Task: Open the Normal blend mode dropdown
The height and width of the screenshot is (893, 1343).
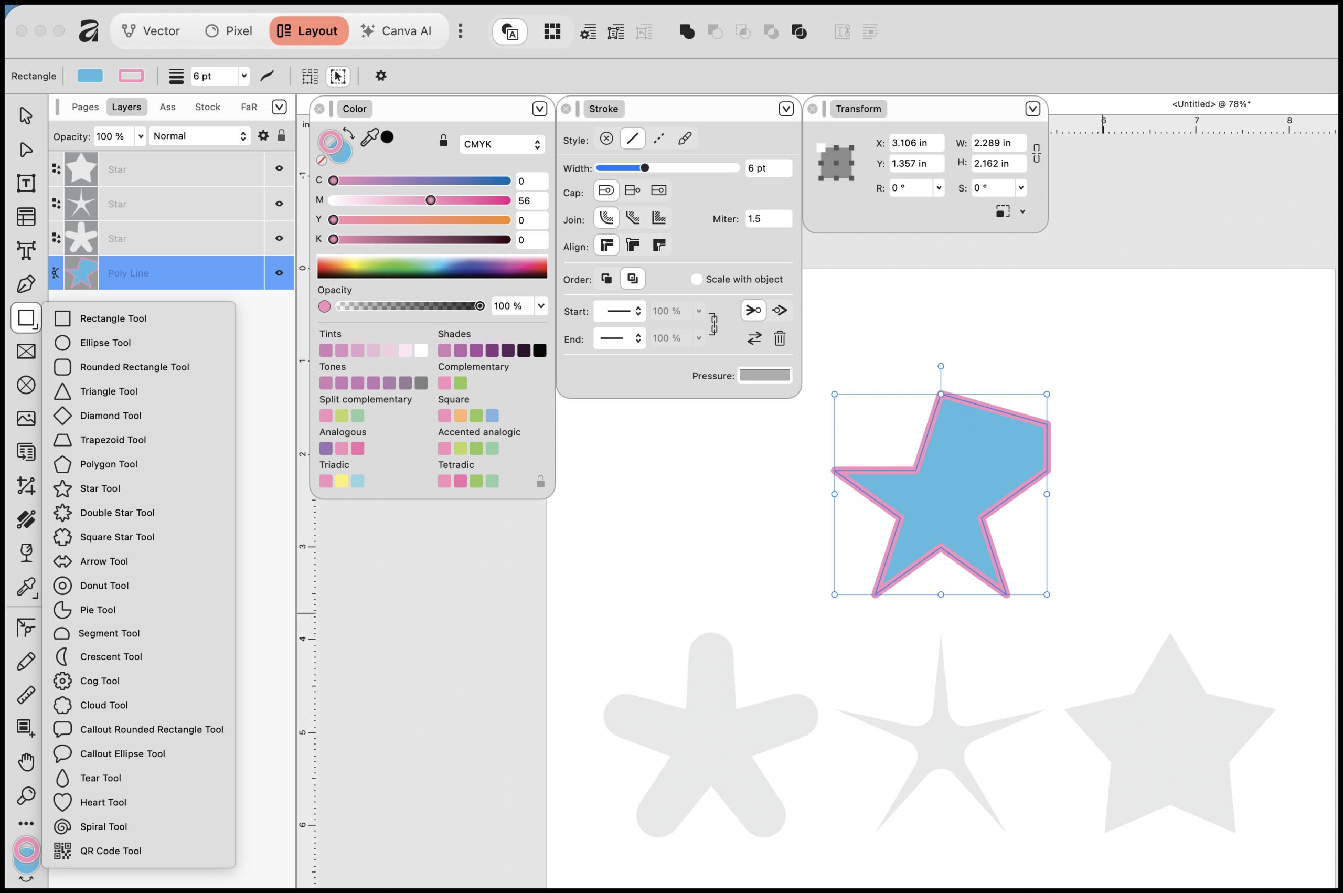Action: (x=199, y=136)
